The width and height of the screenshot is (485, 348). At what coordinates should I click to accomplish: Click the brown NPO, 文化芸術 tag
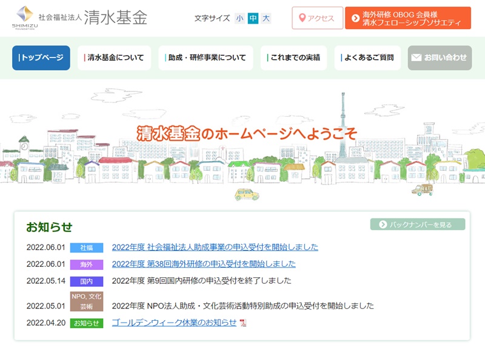(87, 301)
